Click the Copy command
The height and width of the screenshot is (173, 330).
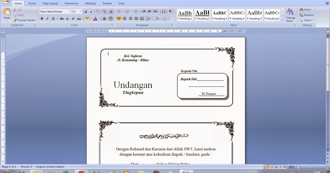[x=18, y=15]
